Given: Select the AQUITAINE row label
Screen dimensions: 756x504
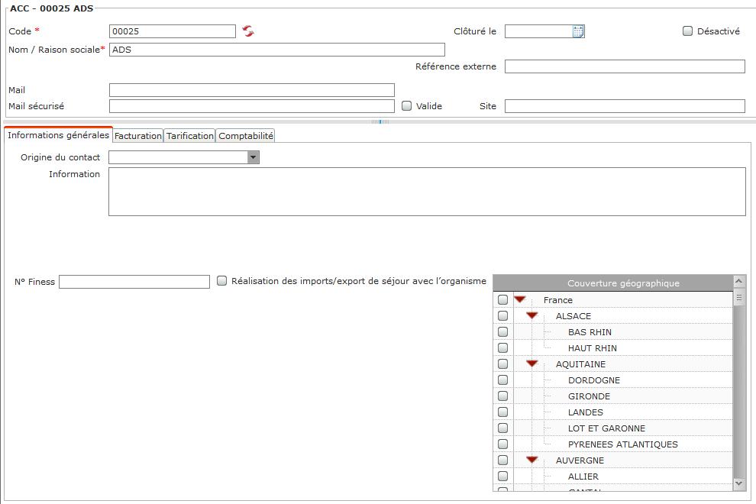Looking at the screenshot, I should coord(580,364).
